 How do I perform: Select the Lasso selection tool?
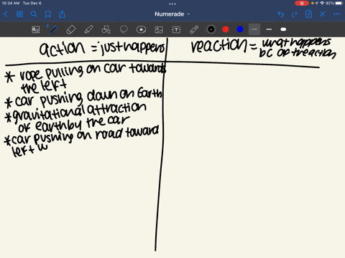tap(124, 29)
